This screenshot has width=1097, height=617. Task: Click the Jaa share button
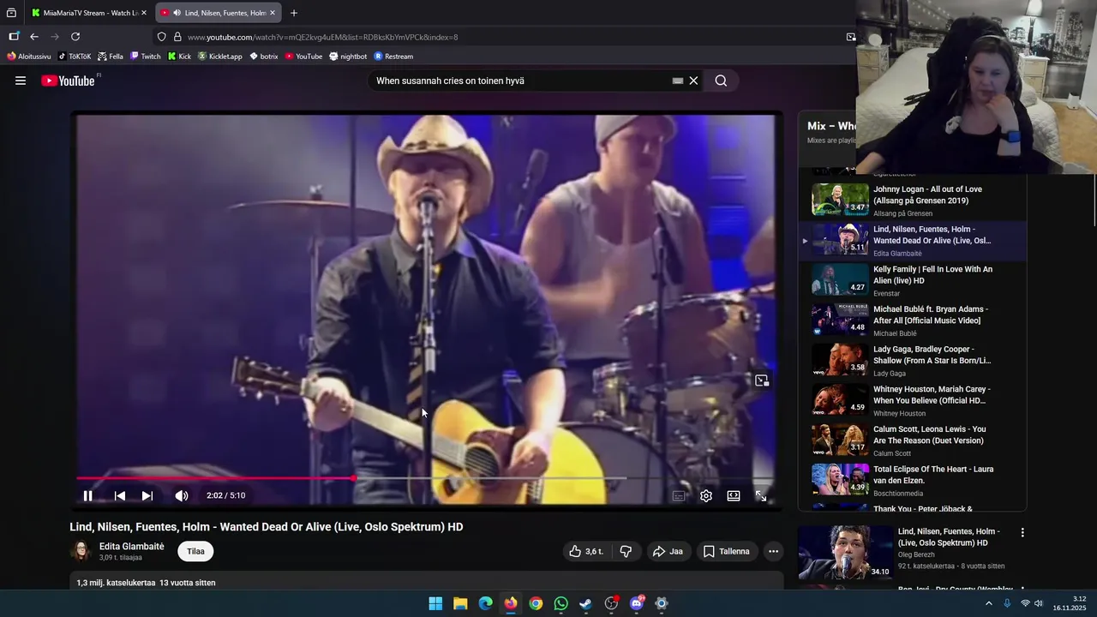click(668, 552)
